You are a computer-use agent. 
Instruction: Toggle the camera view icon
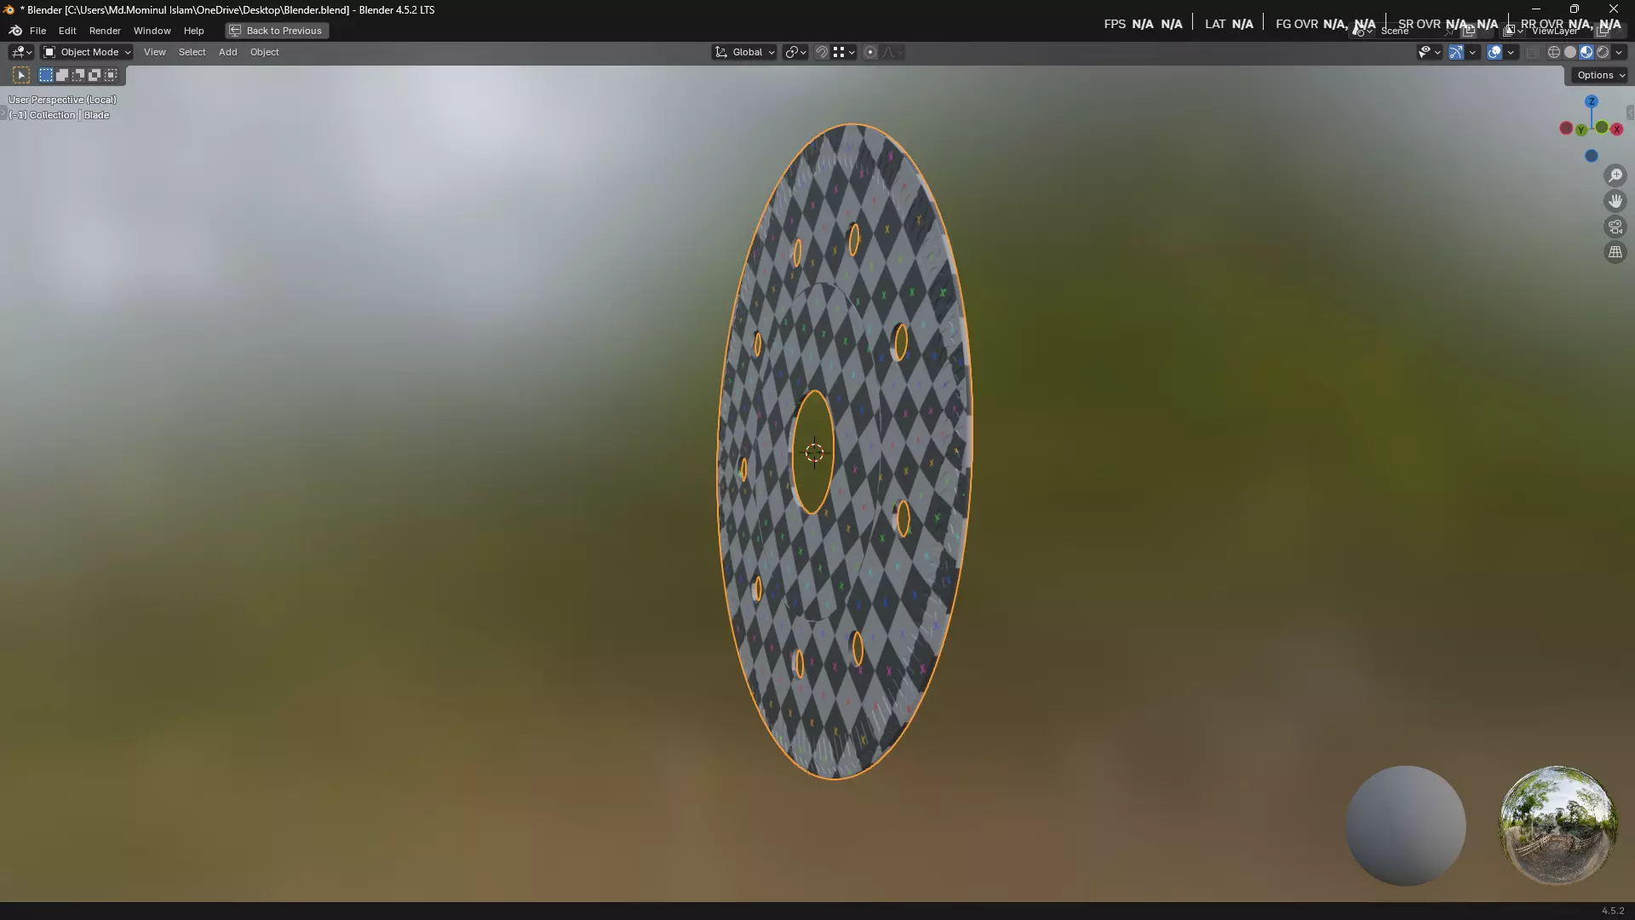[1615, 227]
